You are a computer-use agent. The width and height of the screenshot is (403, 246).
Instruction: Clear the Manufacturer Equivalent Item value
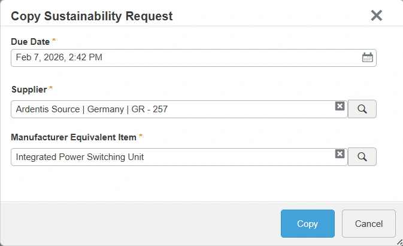pyautogui.click(x=340, y=153)
